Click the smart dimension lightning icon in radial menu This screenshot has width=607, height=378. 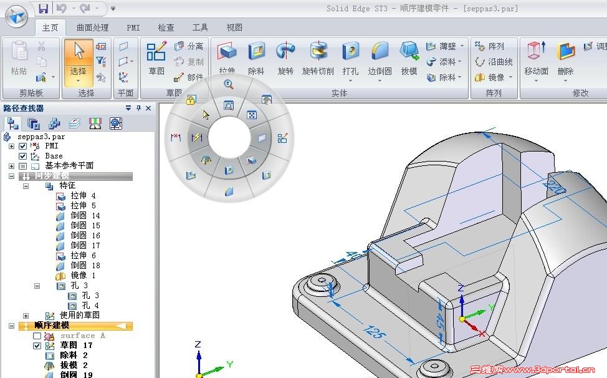coord(197,137)
